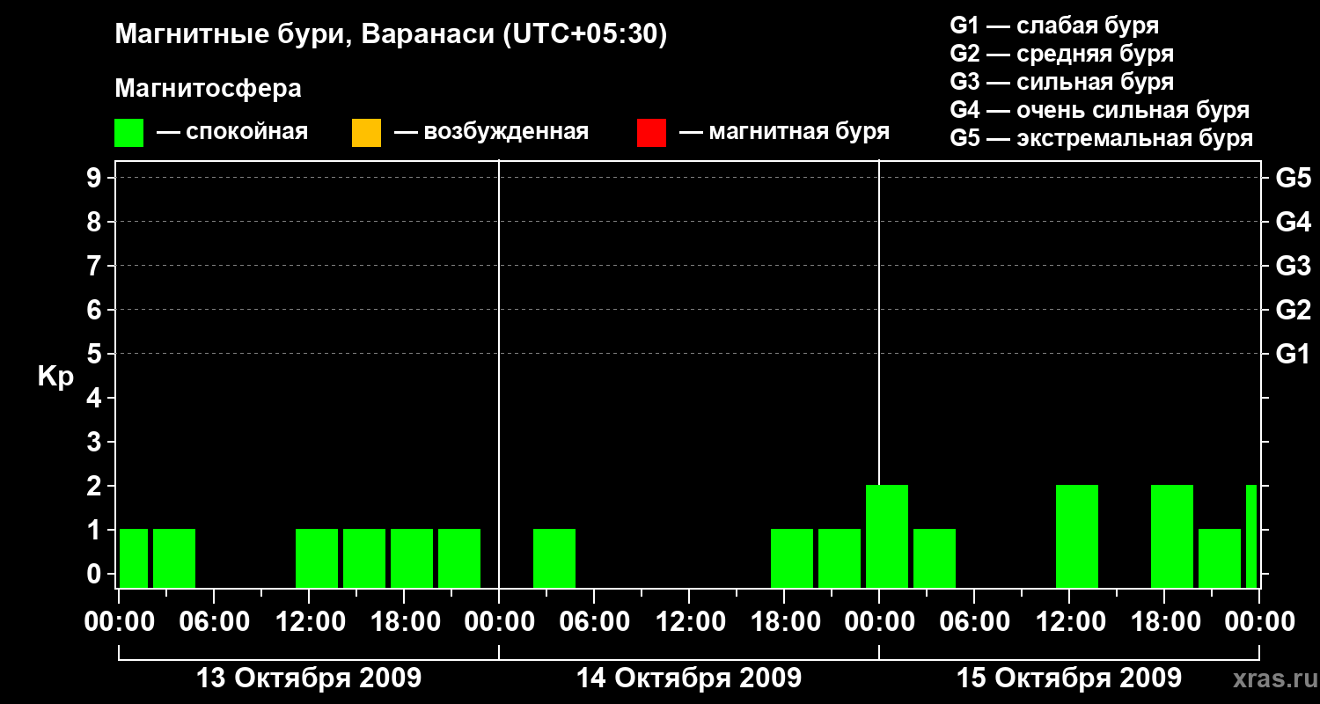Click the Kp 2 bar near 12:00 on 15 October
Screen dimensions: 1320x704
tap(1077, 536)
